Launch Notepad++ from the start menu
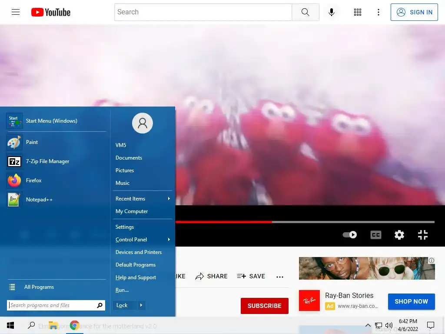445x334 pixels. (x=56, y=200)
